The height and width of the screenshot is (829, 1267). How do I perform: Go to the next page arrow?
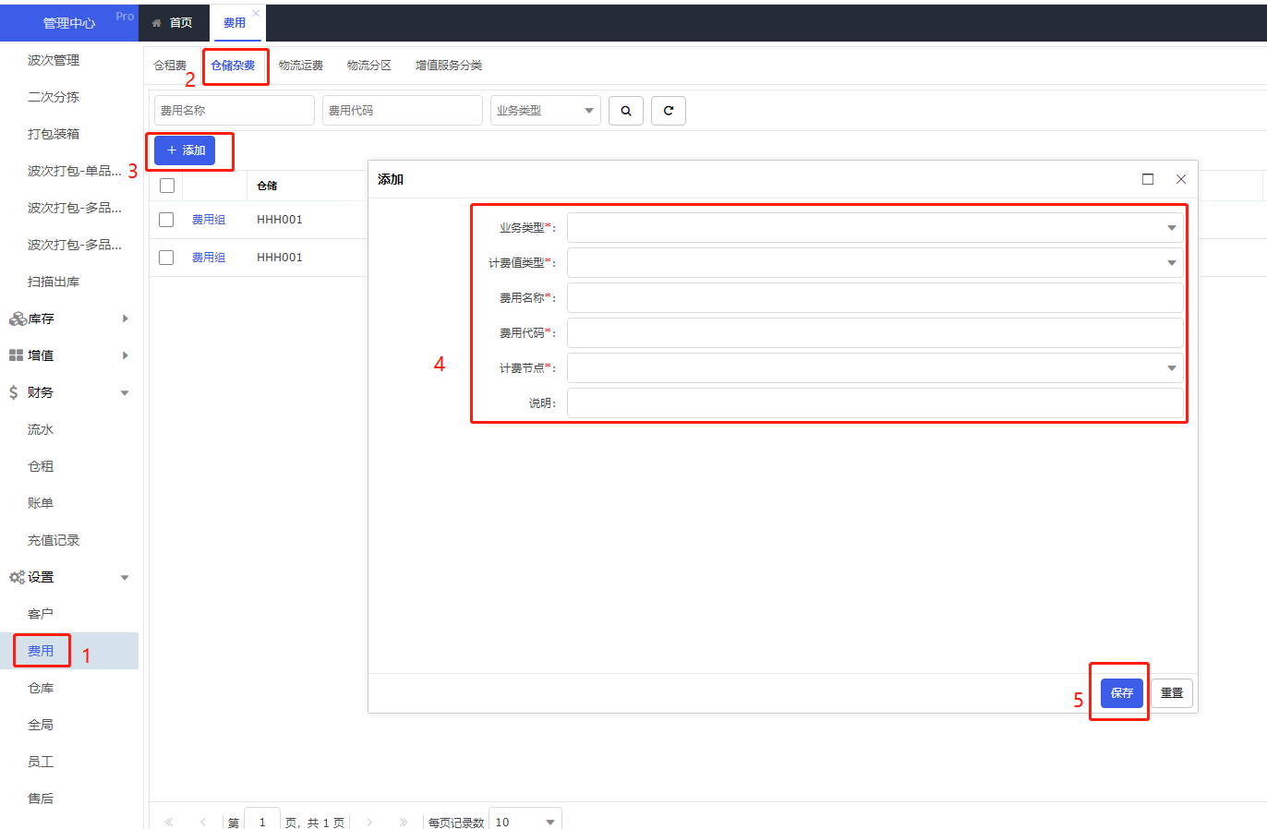[x=369, y=822]
